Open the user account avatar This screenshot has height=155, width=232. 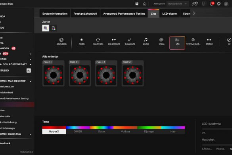(x=226, y=4)
